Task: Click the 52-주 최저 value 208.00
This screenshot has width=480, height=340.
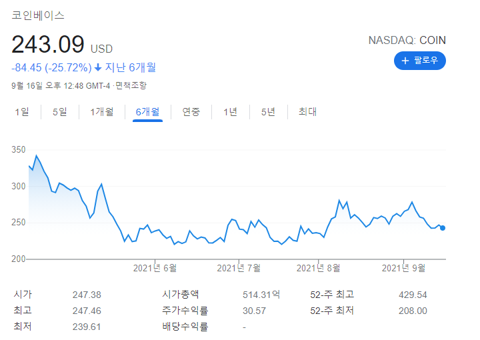Action: coord(413,311)
